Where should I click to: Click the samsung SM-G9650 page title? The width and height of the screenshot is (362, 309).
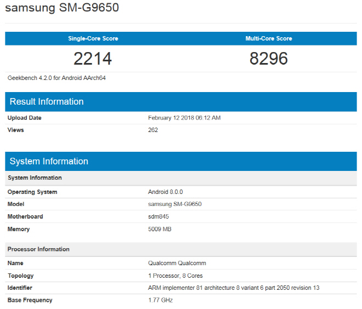coord(62,7)
